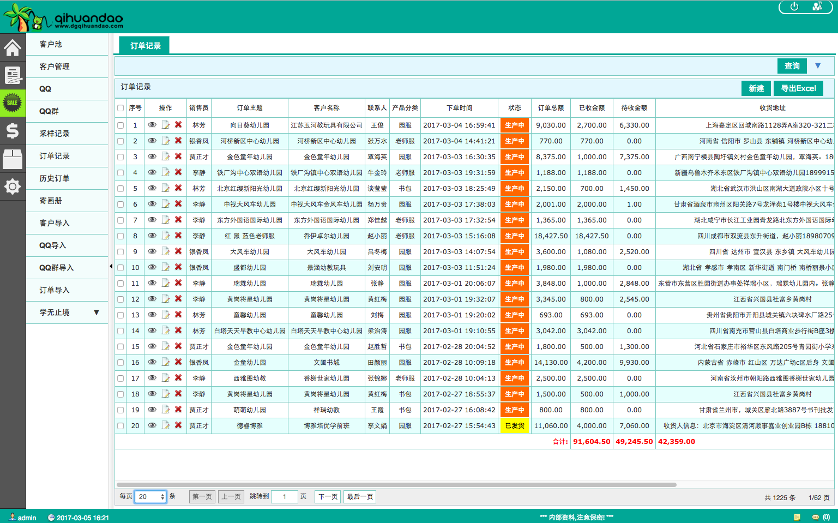Select checkbox for order row 20

(x=120, y=426)
